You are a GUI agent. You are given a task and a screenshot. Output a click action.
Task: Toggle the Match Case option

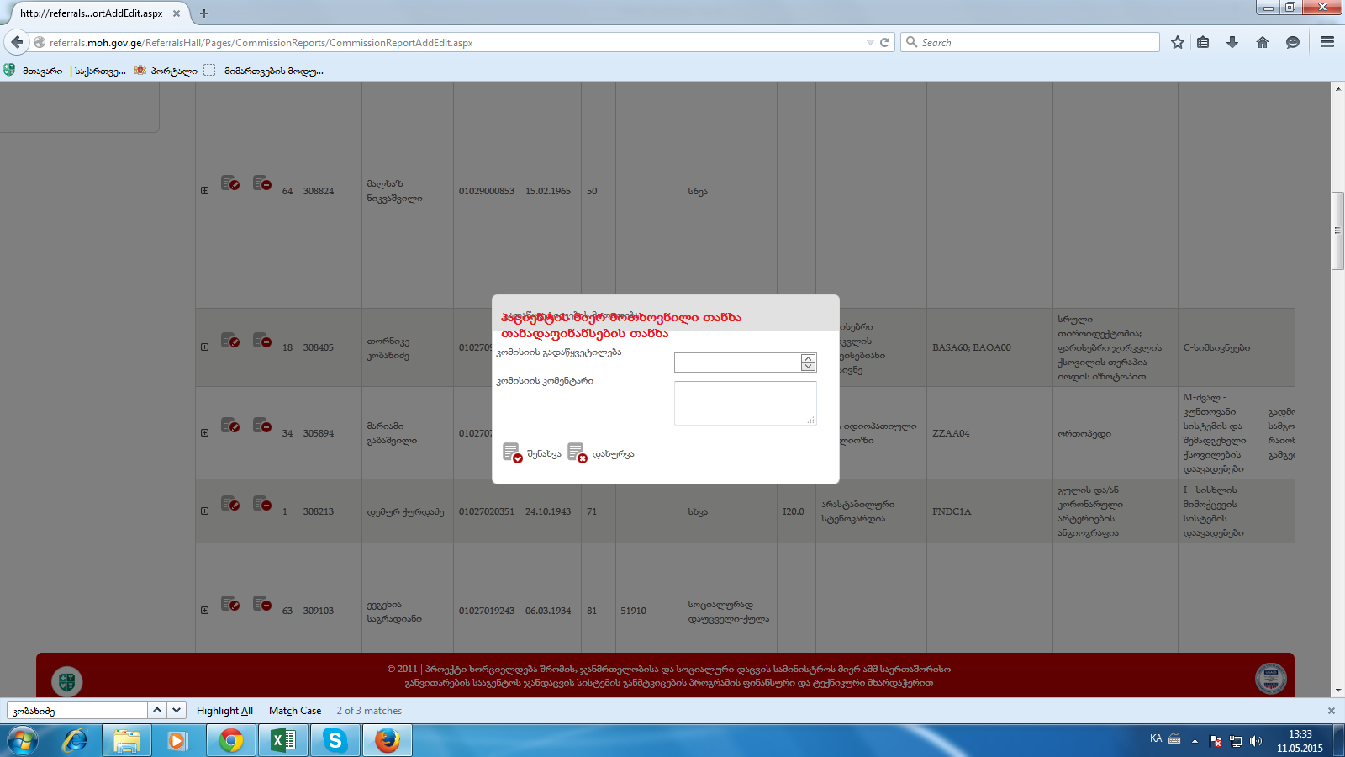click(294, 711)
